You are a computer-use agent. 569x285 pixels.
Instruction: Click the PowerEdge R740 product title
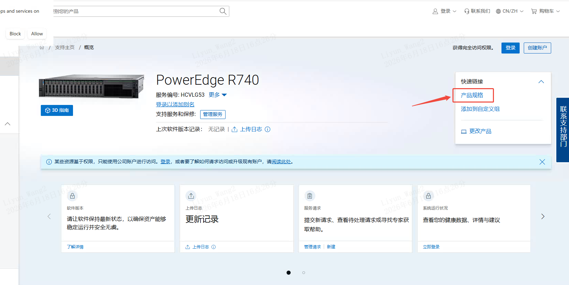(207, 80)
